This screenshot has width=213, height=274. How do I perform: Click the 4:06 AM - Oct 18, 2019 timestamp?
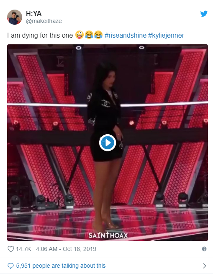[x=66, y=249]
